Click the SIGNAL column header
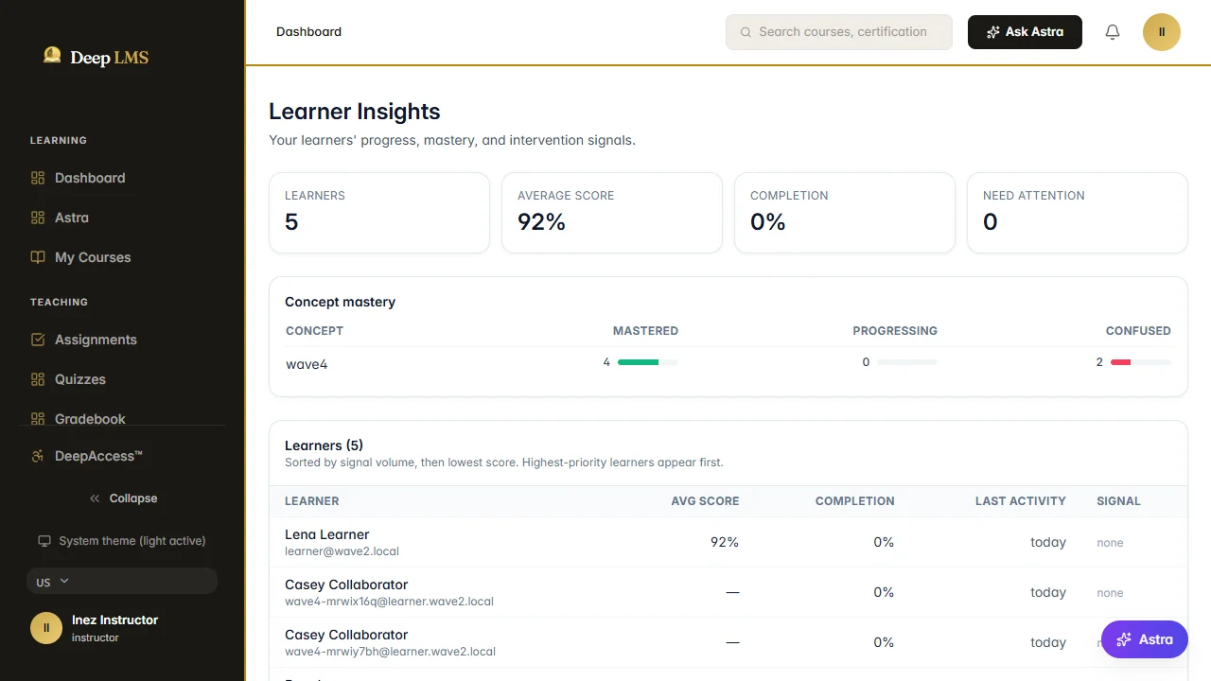Image resolution: width=1211 pixels, height=681 pixels. click(x=1118, y=501)
